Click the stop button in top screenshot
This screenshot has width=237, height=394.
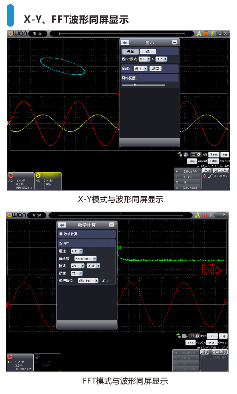pos(192,161)
